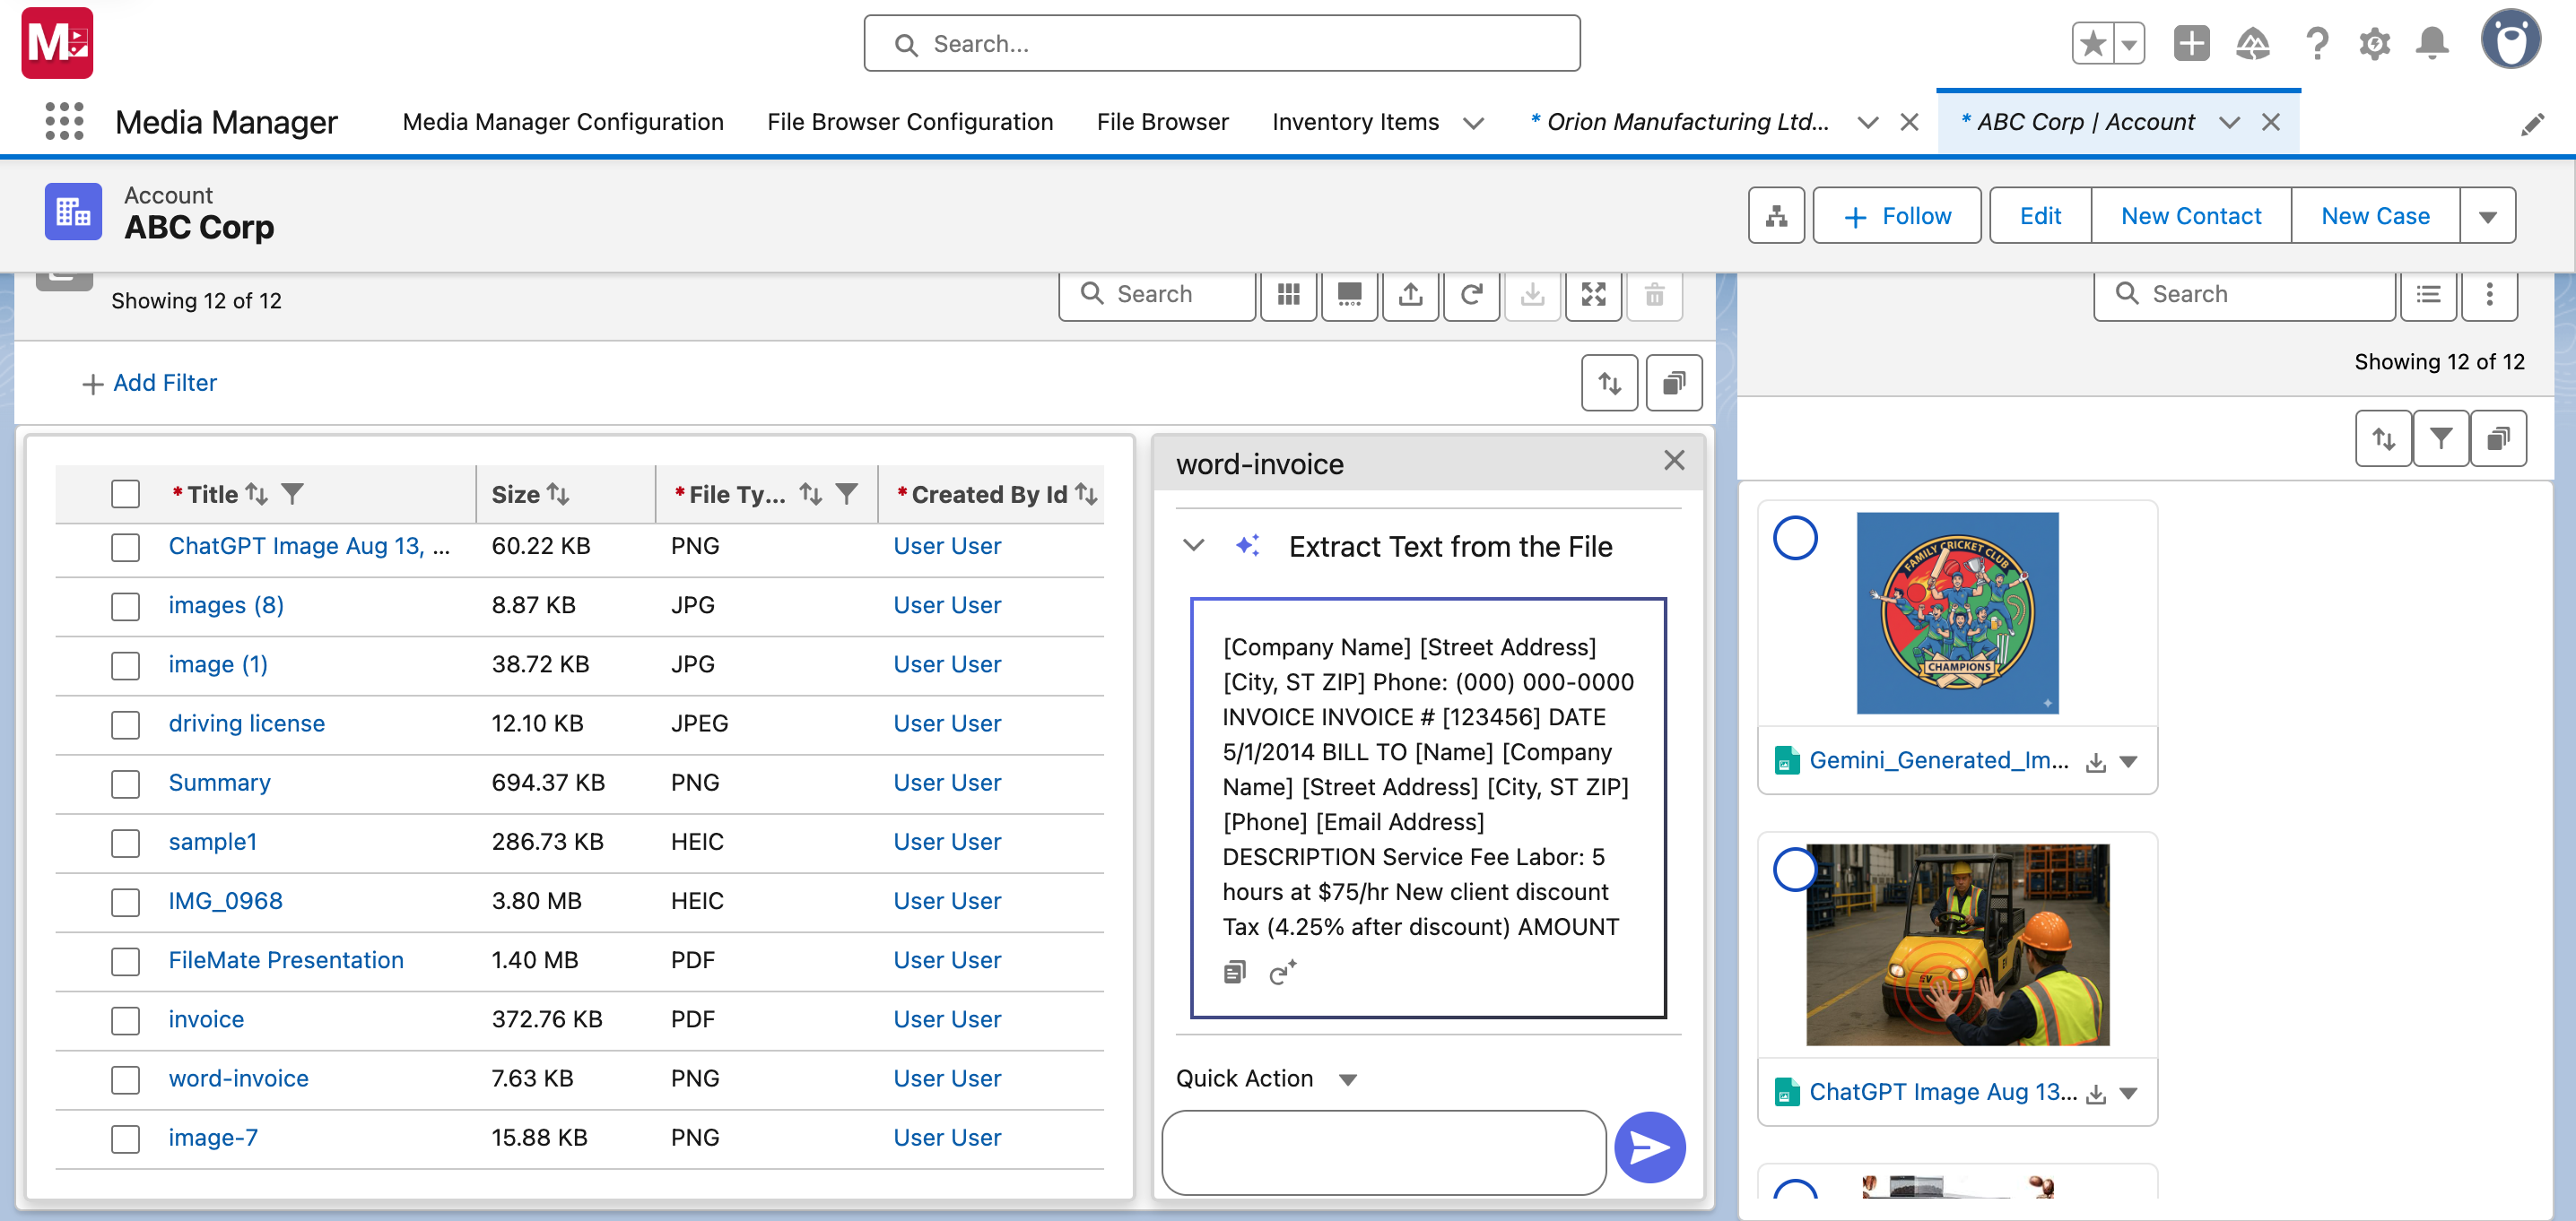Click the New Contact button
The width and height of the screenshot is (2576, 1221).
point(2190,216)
